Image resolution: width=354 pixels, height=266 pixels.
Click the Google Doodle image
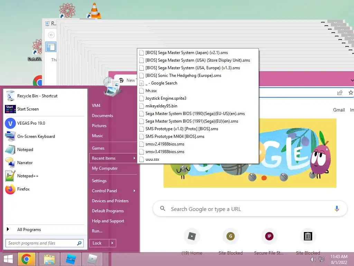click(250, 153)
